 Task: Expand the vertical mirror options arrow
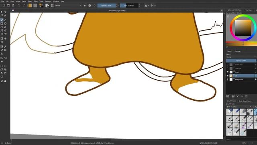[x=155, y=5]
